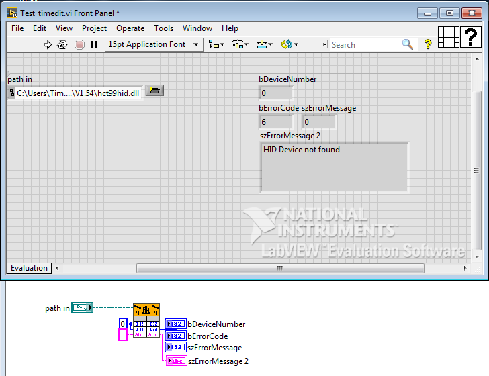Click the Pause button in toolbar
The width and height of the screenshot is (489, 376).
(94, 45)
